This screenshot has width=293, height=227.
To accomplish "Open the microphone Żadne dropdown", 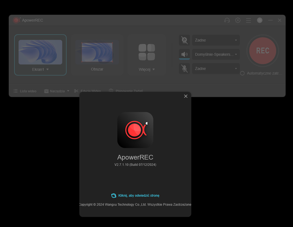I will (x=216, y=68).
